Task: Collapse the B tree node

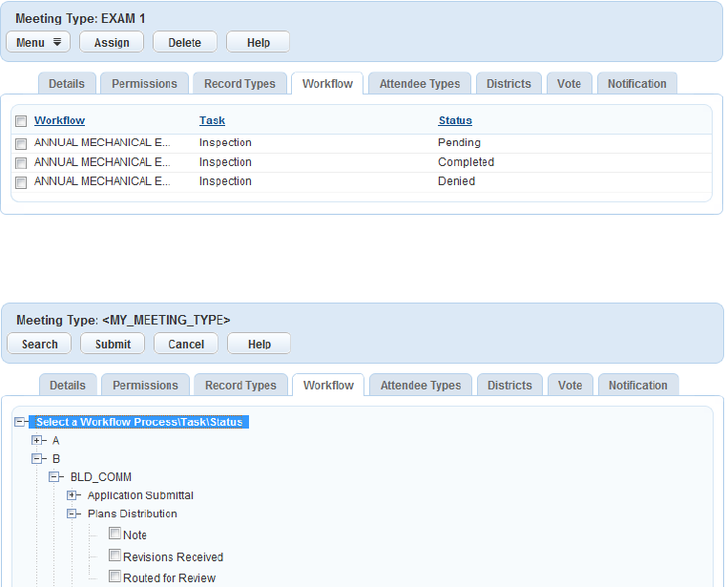Action: (36, 458)
